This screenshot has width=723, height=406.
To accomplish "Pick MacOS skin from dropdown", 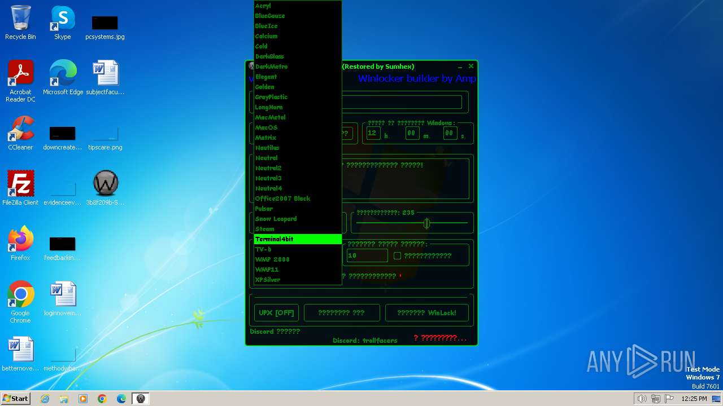I will (298, 127).
